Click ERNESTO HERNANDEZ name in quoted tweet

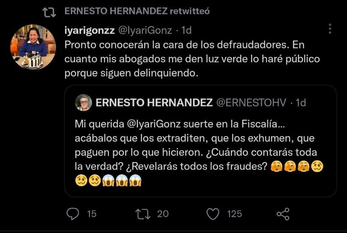point(154,103)
